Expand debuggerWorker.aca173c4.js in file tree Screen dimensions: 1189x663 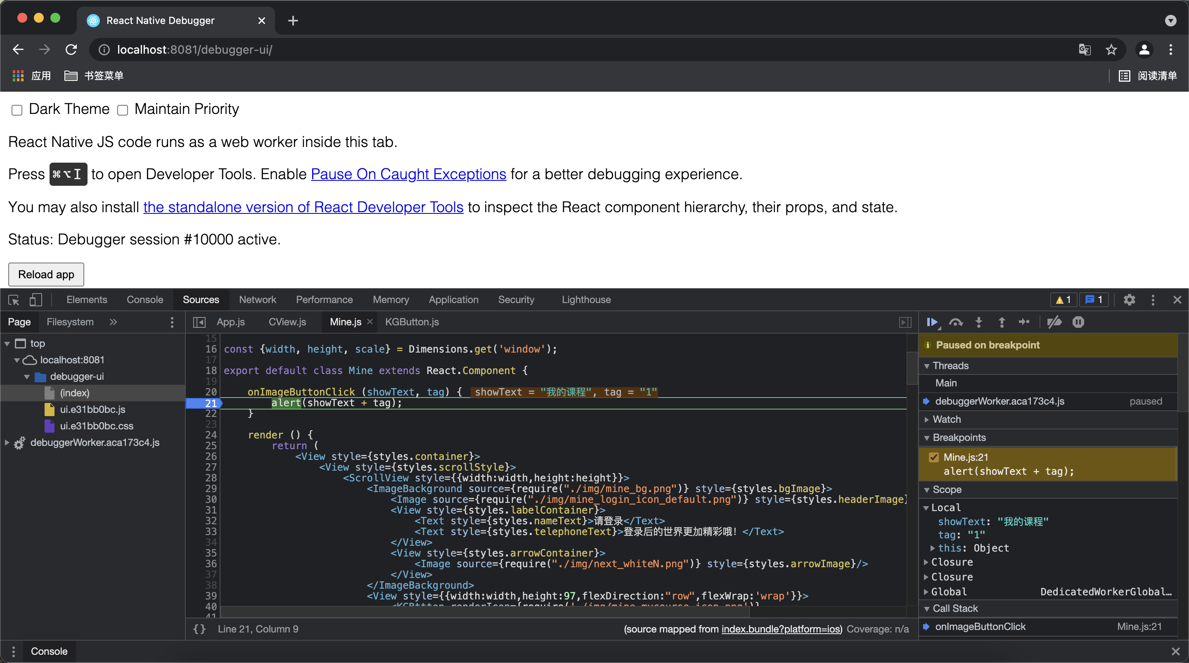(x=7, y=442)
